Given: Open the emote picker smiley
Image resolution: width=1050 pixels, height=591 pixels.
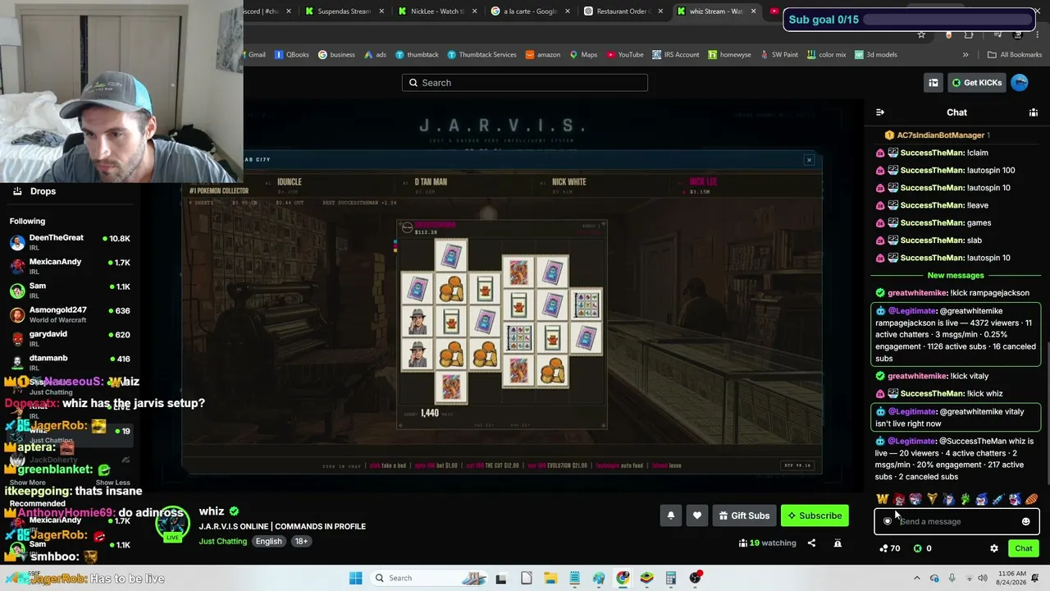Looking at the screenshot, I should point(1025,521).
